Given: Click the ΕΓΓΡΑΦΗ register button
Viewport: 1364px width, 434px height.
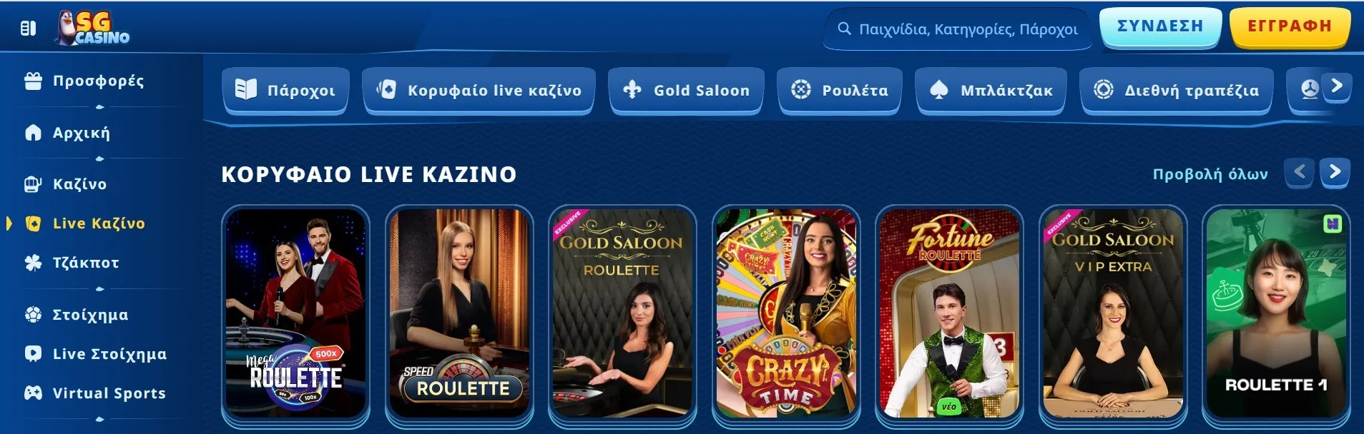Looking at the screenshot, I should click(1290, 27).
